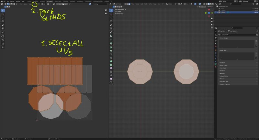Screen dimensions: 259x140
Task: Click the Open image button
Action: (65, 4)
